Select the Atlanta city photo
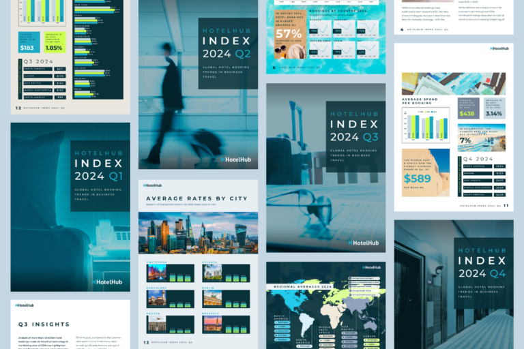The width and height of the screenshot is (524, 349). pyautogui.click(x=212, y=273)
